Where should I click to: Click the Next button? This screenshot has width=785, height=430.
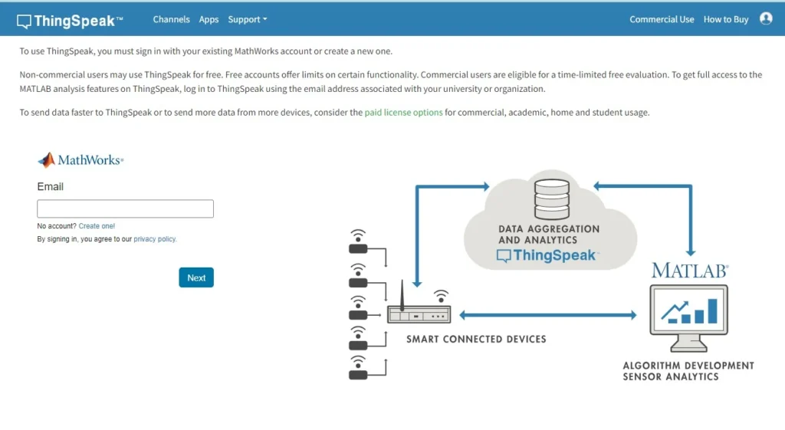pyautogui.click(x=196, y=277)
